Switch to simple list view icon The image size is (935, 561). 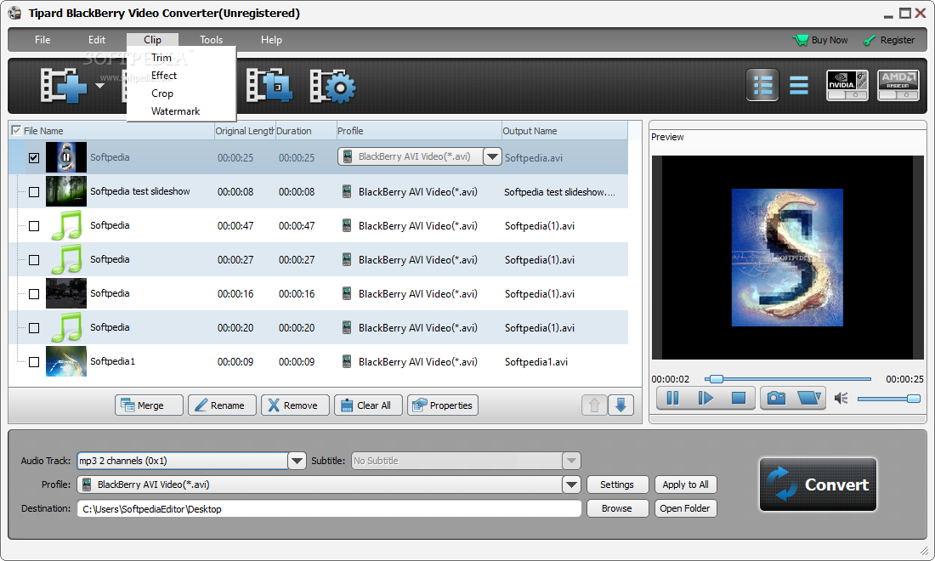[x=799, y=85]
